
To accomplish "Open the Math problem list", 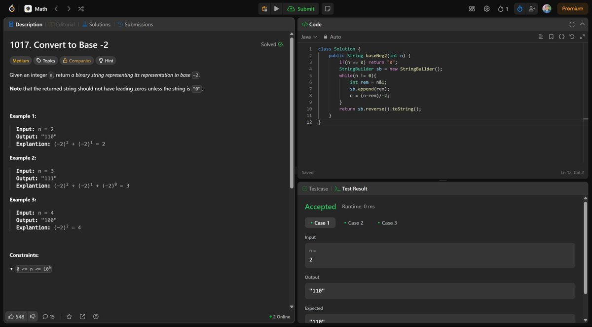I will (x=36, y=8).
